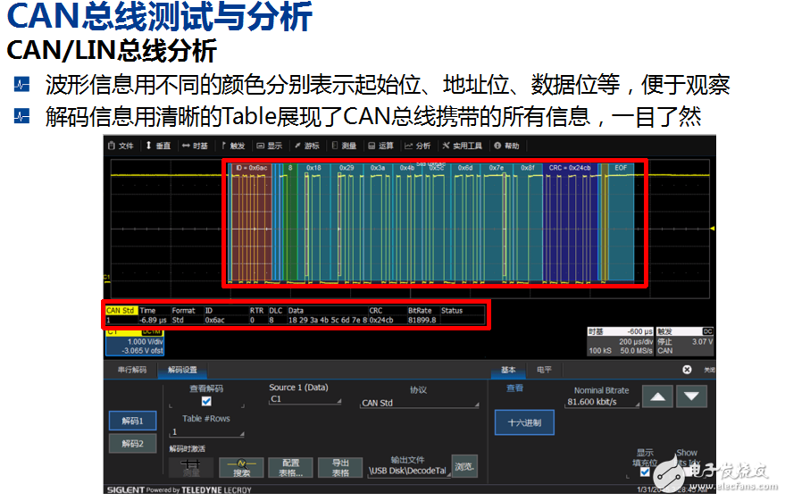Toggle the 查看解码 checkbox
Viewport: 785px width, 501px height.
206,401
